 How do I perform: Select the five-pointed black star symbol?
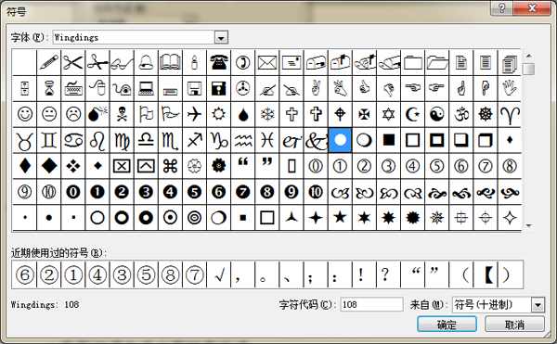click(x=340, y=217)
